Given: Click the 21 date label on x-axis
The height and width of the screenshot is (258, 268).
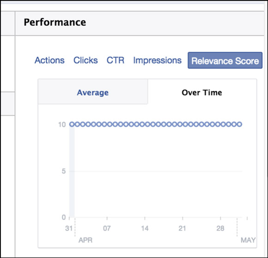Looking at the screenshot, I should [x=182, y=228].
